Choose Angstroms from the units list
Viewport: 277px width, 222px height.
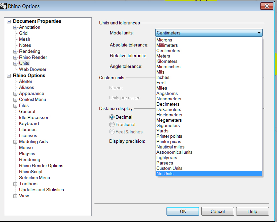tap(209, 94)
